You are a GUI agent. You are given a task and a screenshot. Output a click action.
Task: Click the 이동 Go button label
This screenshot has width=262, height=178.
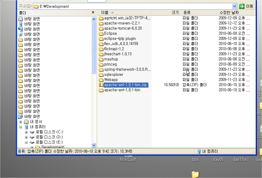tap(249, 6)
